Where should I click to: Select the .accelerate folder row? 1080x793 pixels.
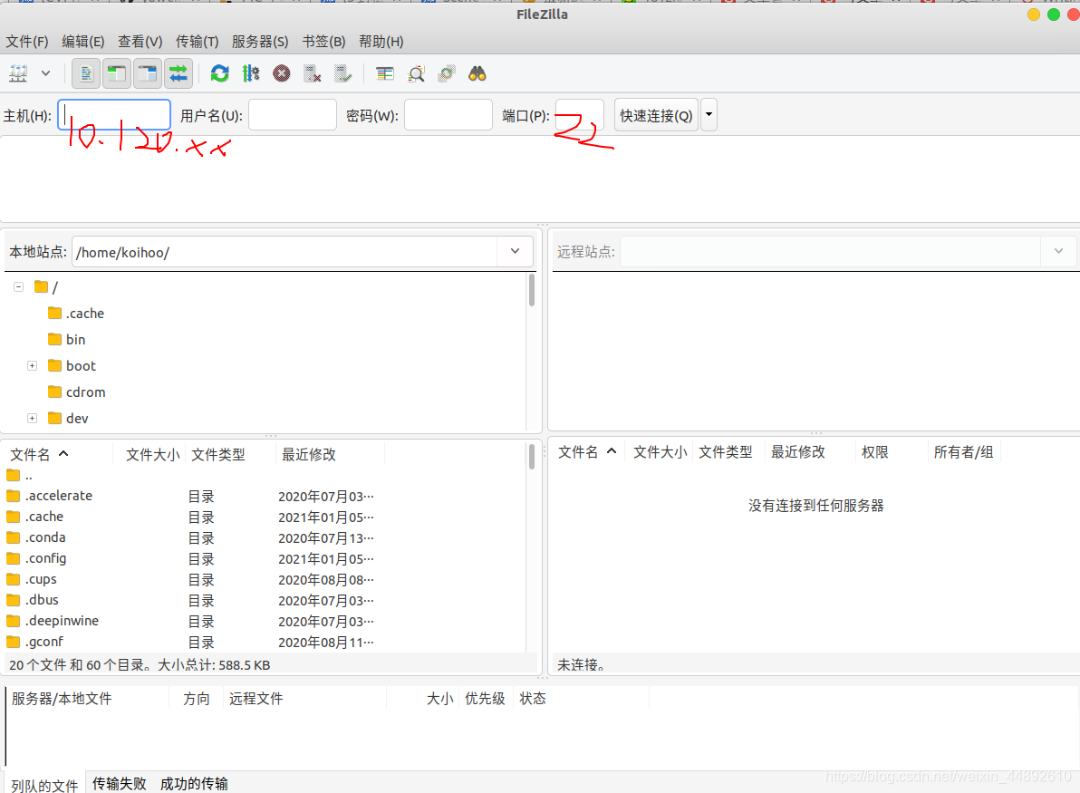(x=264, y=496)
